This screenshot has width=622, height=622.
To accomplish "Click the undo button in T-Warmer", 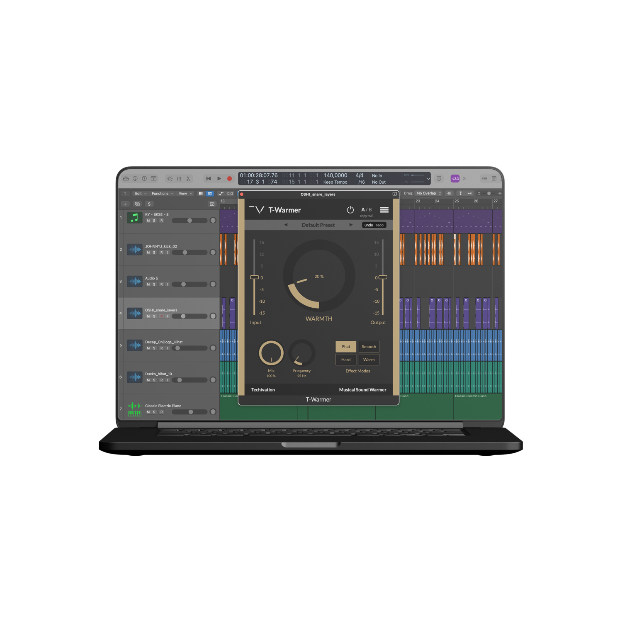I will [368, 225].
